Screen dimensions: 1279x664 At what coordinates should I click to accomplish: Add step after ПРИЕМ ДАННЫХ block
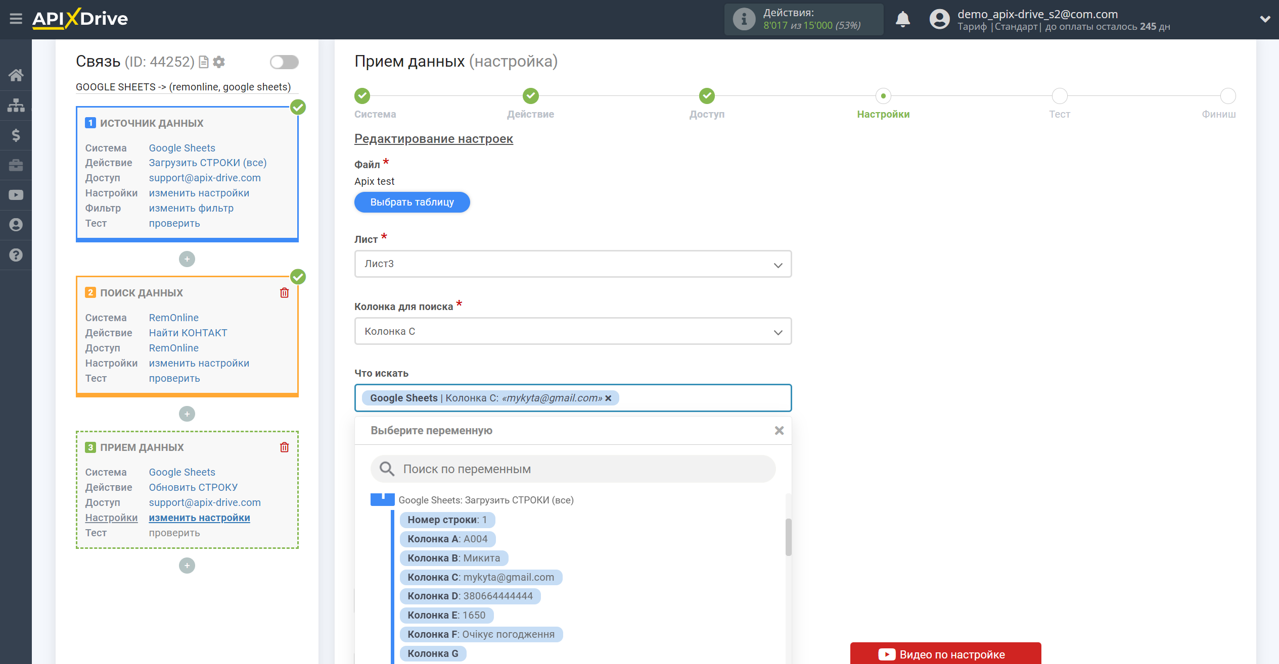pos(187,566)
